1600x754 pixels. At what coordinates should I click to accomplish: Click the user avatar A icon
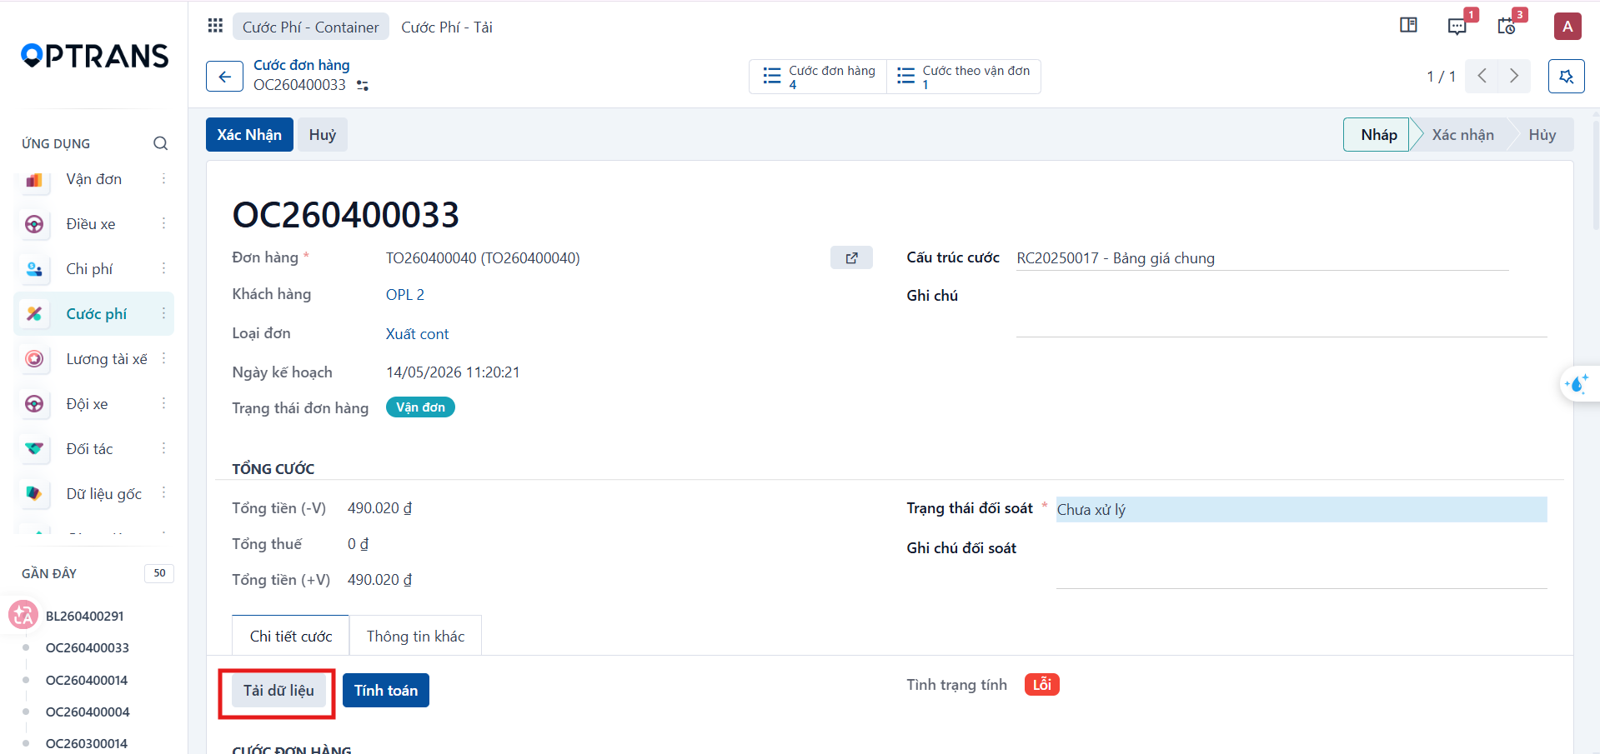coord(1567,26)
